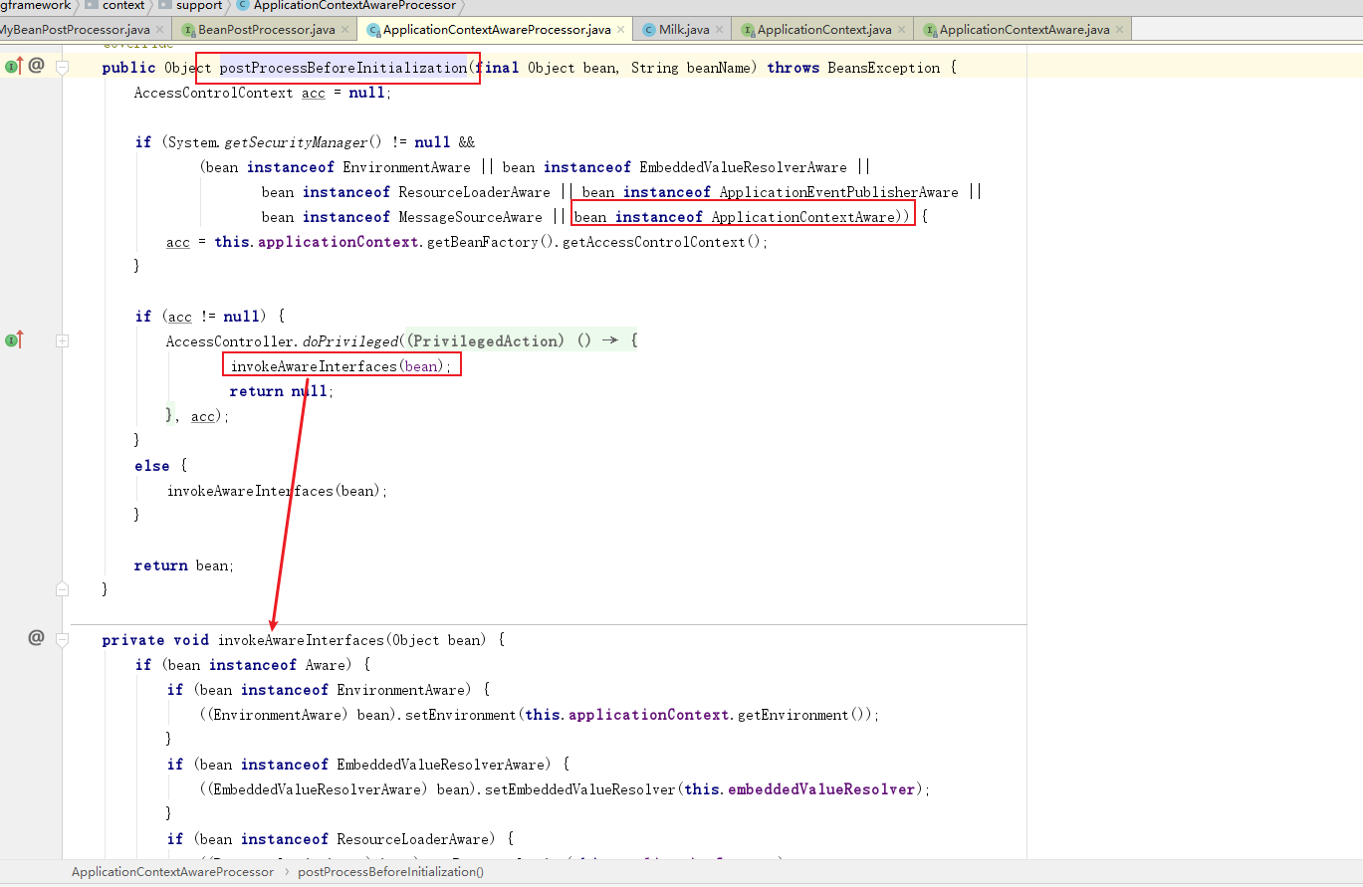
Task: Open the ApplicationContext.java tab
Action: click(x=824, y=30)
